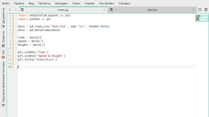Click on 'time = data[0]' line

click(x=30, y=37)
